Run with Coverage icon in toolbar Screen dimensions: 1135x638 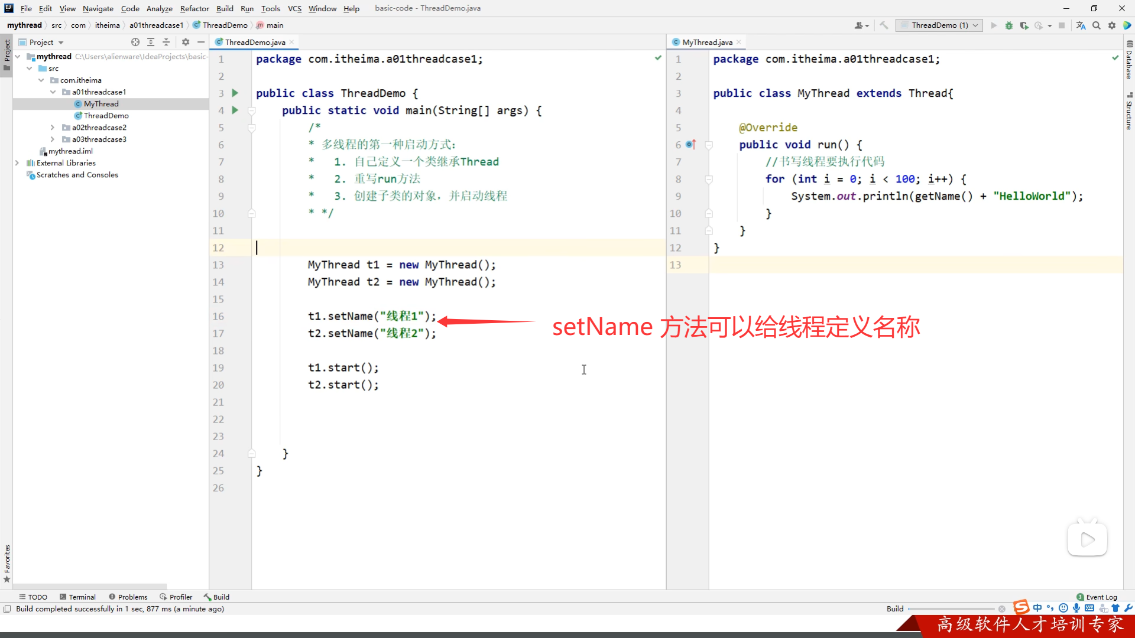[1024, 25]
